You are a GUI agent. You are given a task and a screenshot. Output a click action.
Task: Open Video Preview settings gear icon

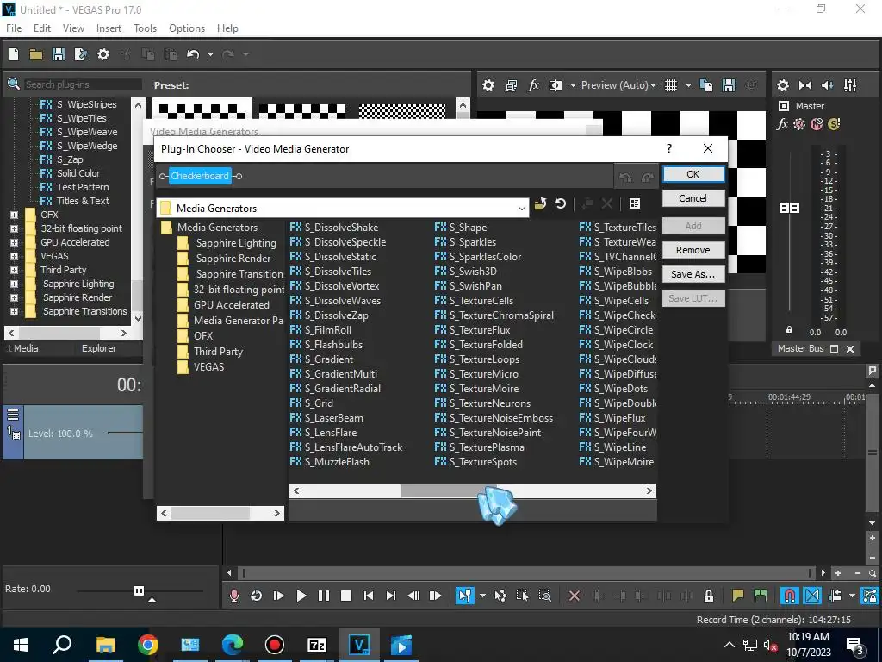[x=488, y=85]
